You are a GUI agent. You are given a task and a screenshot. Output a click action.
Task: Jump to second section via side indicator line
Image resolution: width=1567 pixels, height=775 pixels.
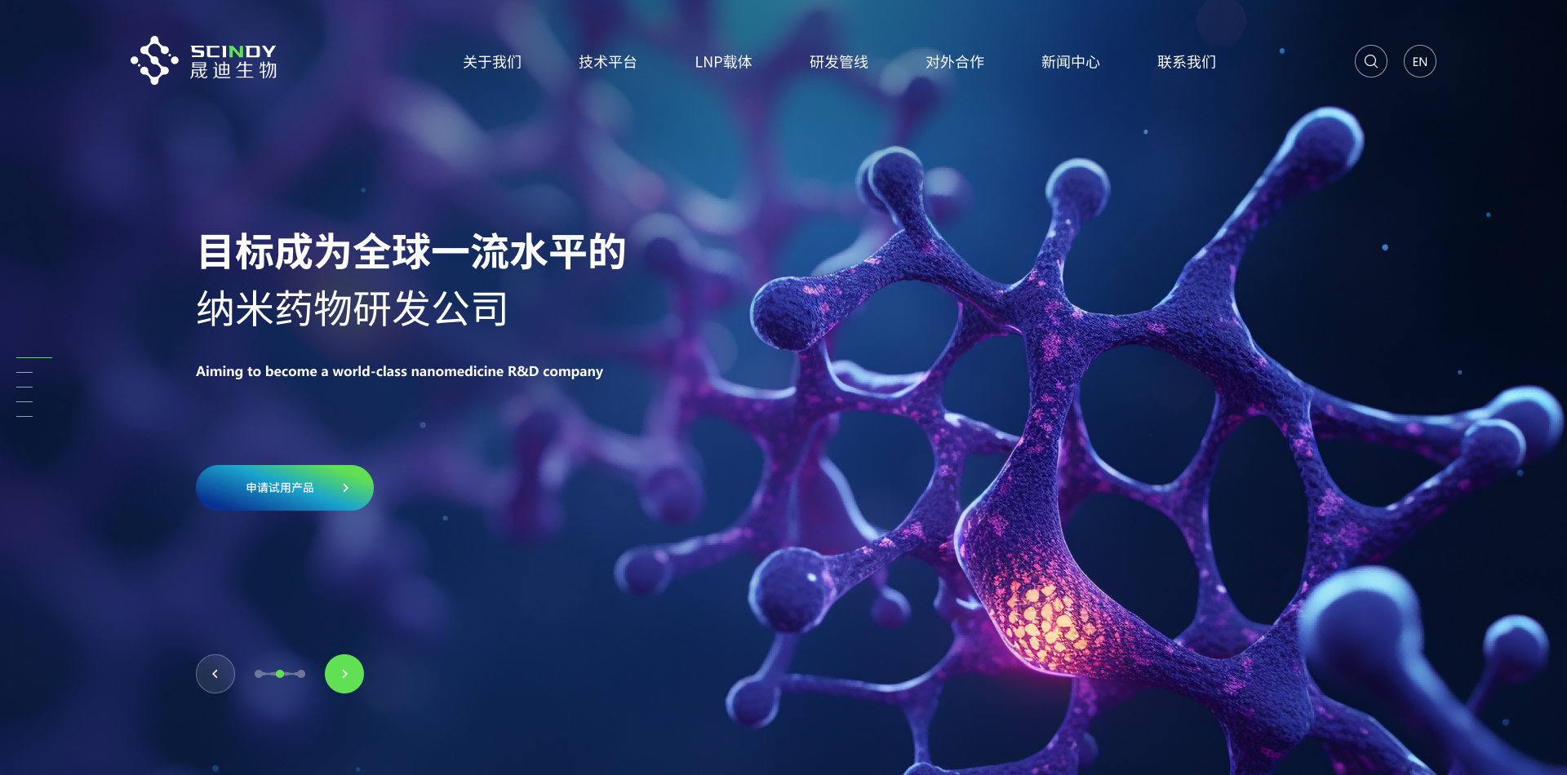24,372
